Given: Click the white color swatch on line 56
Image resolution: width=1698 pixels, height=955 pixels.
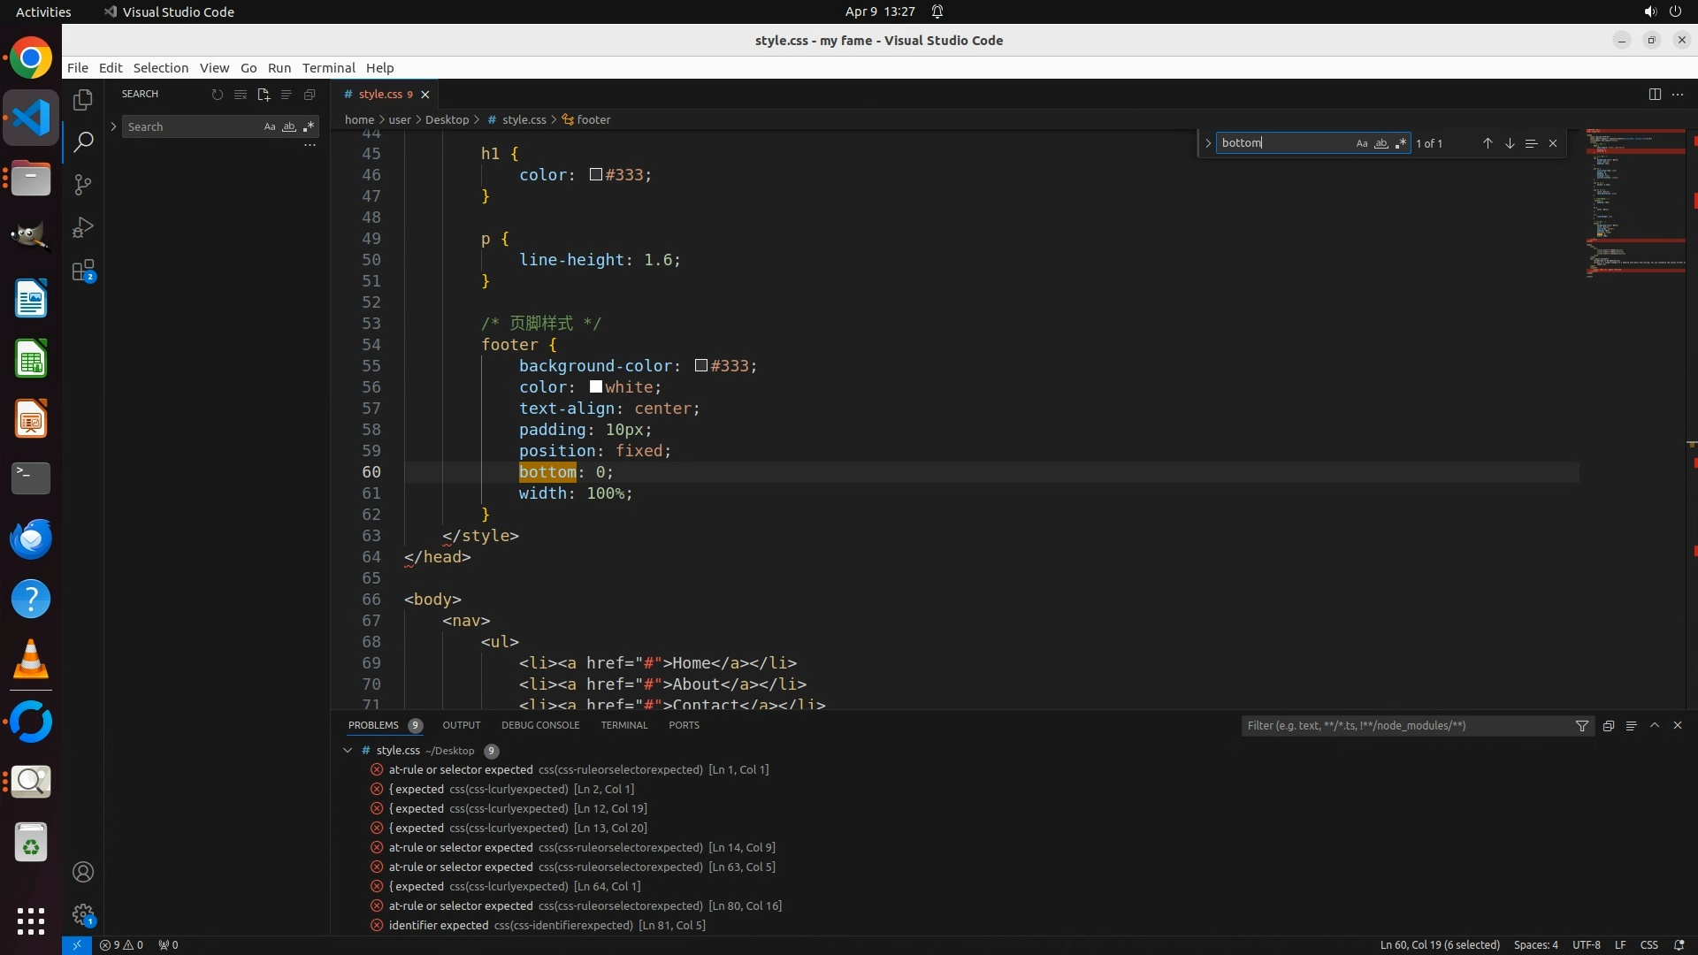Looking at the screenshot, I should [596, 386].
